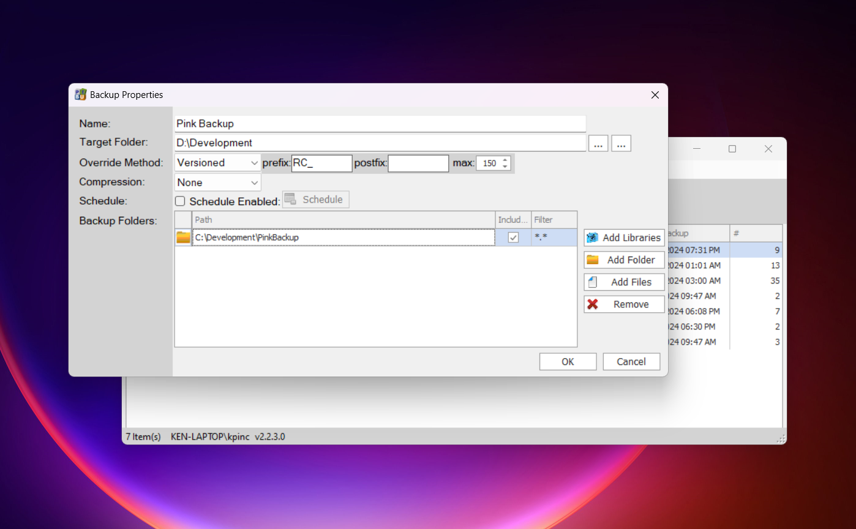
Task: Open the Override Method dropdown
Action: [x=217, y=163]
